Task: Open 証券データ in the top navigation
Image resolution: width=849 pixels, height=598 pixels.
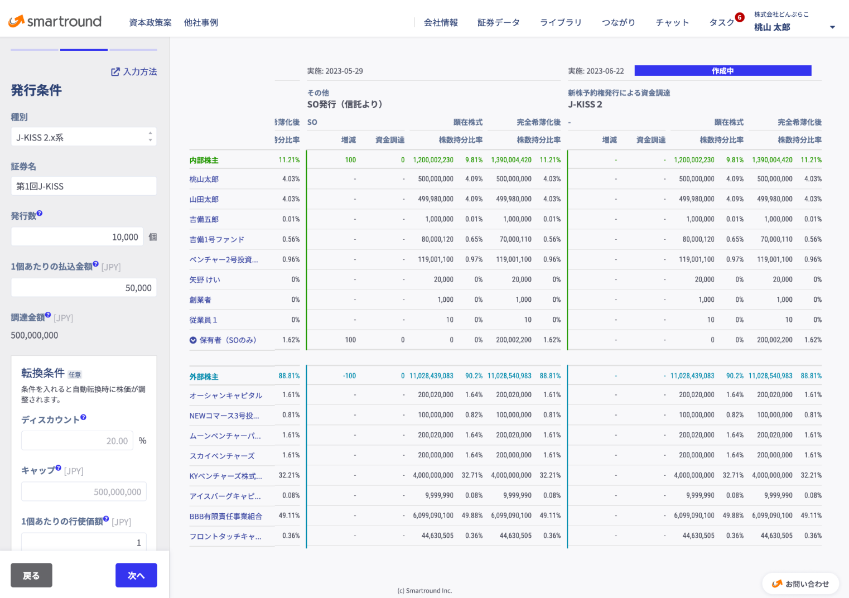Action: [499, 23]
